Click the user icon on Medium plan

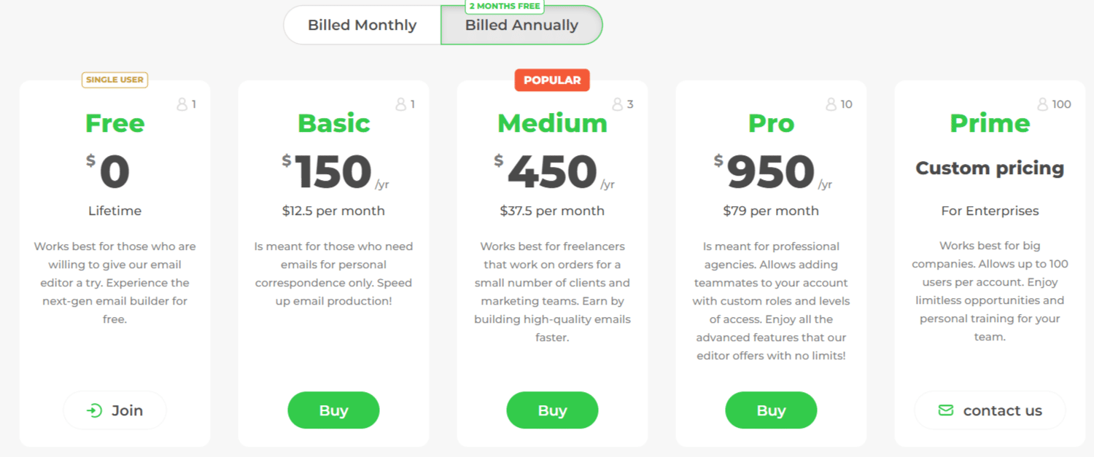point(618,104)
